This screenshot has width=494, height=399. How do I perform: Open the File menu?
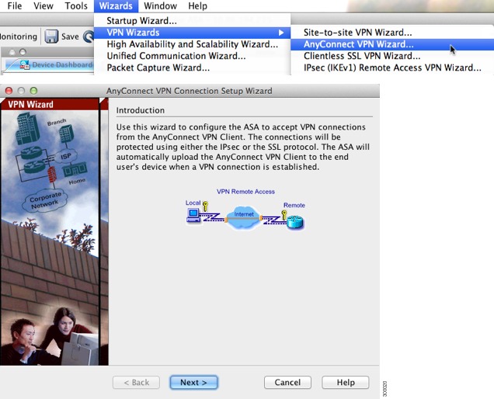click(x=15, y=5)
